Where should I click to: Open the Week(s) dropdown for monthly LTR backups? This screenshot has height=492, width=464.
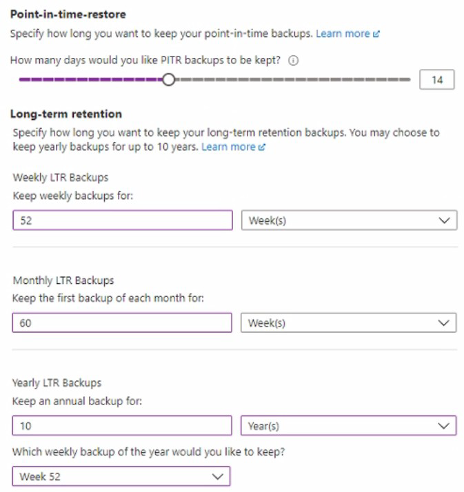click(x=348, y=323)
